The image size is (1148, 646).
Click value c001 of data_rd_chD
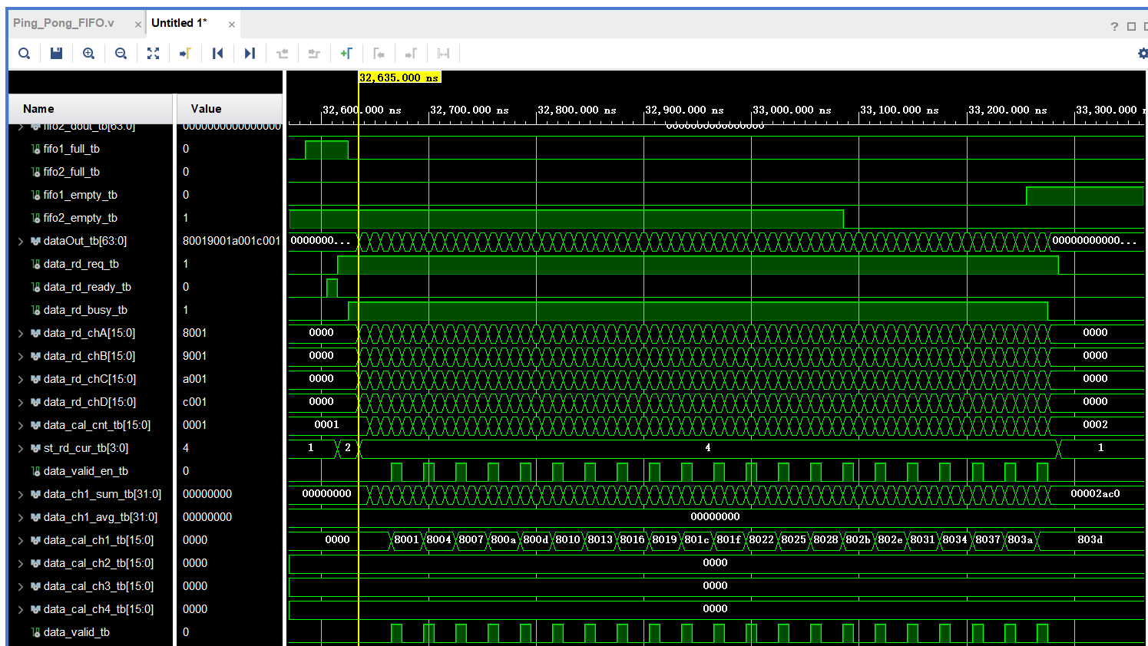[195, 402]
